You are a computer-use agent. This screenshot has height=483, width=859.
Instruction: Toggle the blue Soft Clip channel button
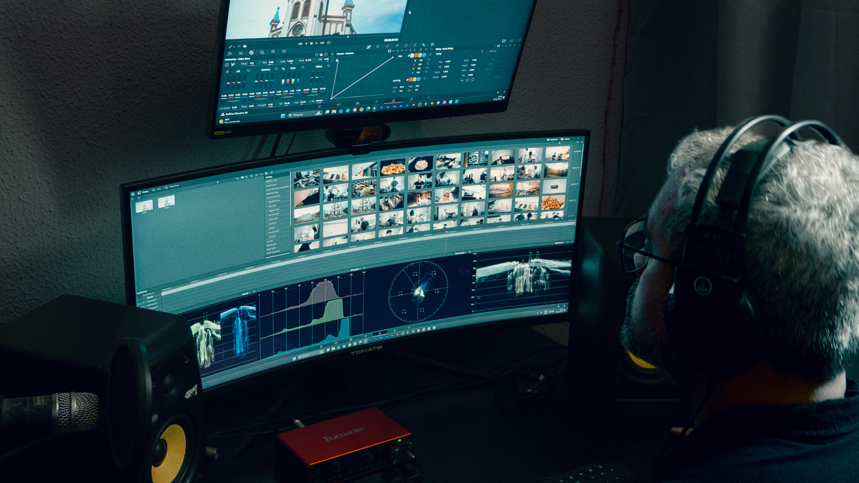coord(418,79)
